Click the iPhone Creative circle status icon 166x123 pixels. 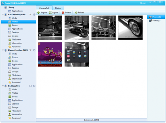pos(34,50)
